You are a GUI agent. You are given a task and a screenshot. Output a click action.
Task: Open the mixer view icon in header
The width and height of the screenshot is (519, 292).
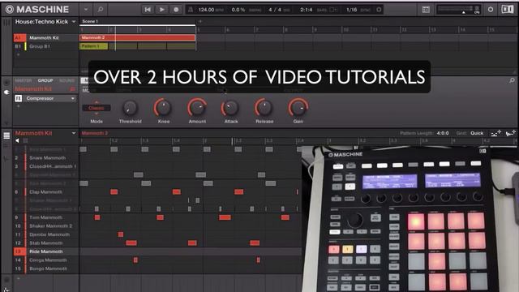click(x=426, y=10)
